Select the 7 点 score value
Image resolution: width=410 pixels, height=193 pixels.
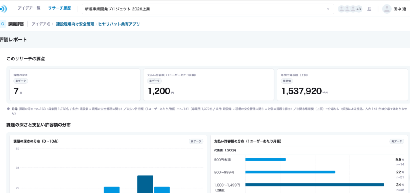tap(18, 91)
